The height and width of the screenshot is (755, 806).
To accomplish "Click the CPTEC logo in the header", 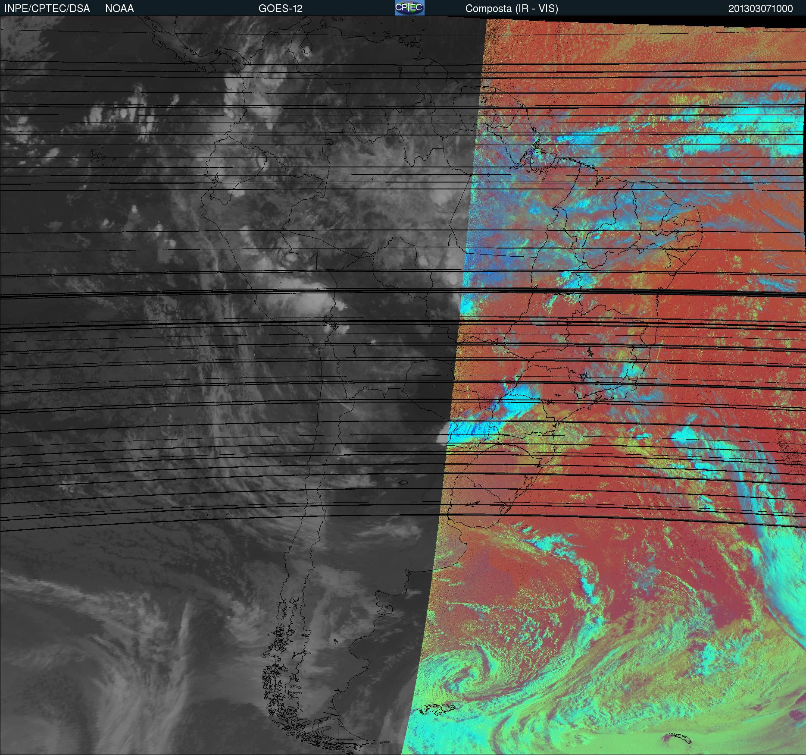I will (x=409, y=8).
